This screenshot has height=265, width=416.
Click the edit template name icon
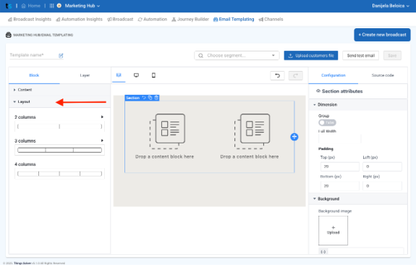click(x=61, y=56)
